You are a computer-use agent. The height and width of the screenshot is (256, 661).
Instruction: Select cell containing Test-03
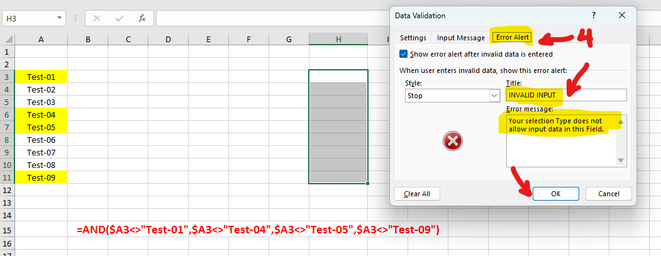pyautogui.click(x=41, y=102)
